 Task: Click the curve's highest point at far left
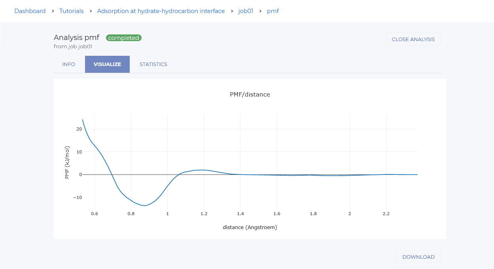[82, 119]
